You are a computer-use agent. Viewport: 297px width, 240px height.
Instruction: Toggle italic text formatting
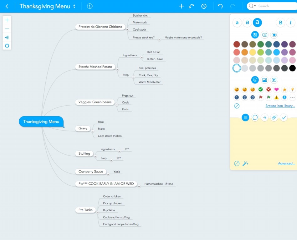point(291,22)
